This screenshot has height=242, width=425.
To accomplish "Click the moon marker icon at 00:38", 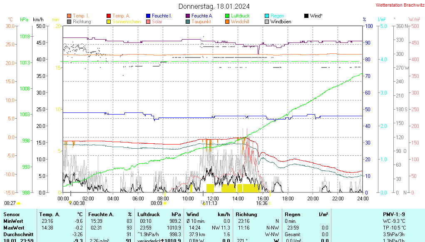I will tap(70, 203).
